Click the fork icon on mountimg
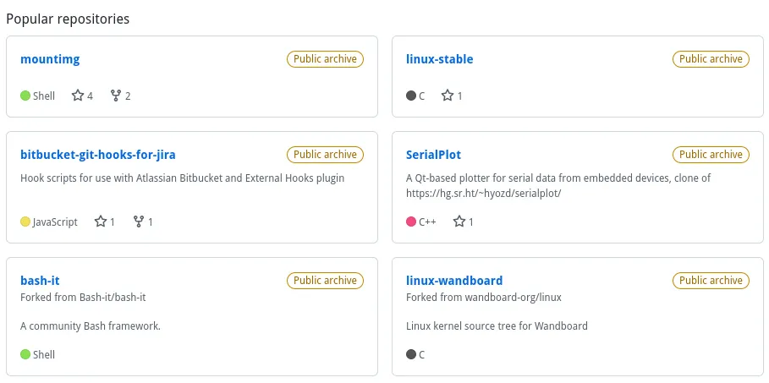Image resolution: width=769 pixels, height=383 pixels. coord(116,96)
